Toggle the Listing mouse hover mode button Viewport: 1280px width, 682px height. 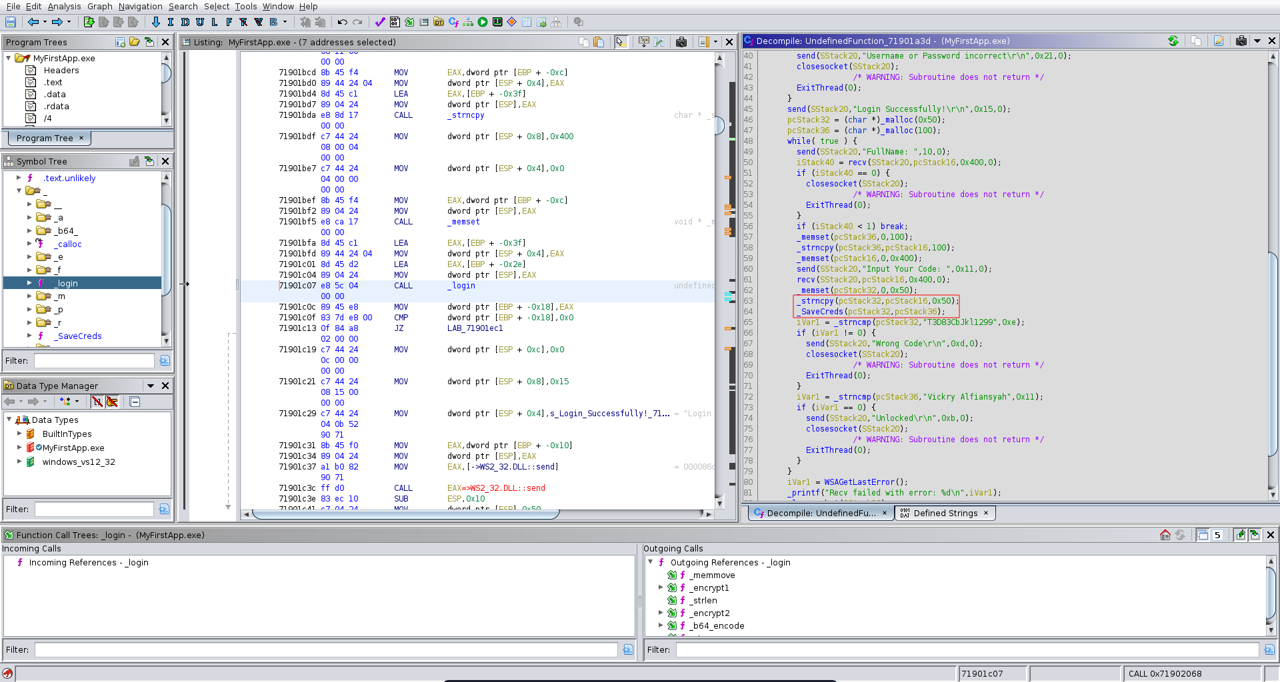(621, 42)
